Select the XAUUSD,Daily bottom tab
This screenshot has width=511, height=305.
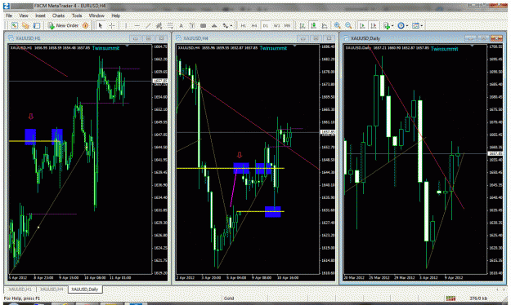click(x=85, y=289)
